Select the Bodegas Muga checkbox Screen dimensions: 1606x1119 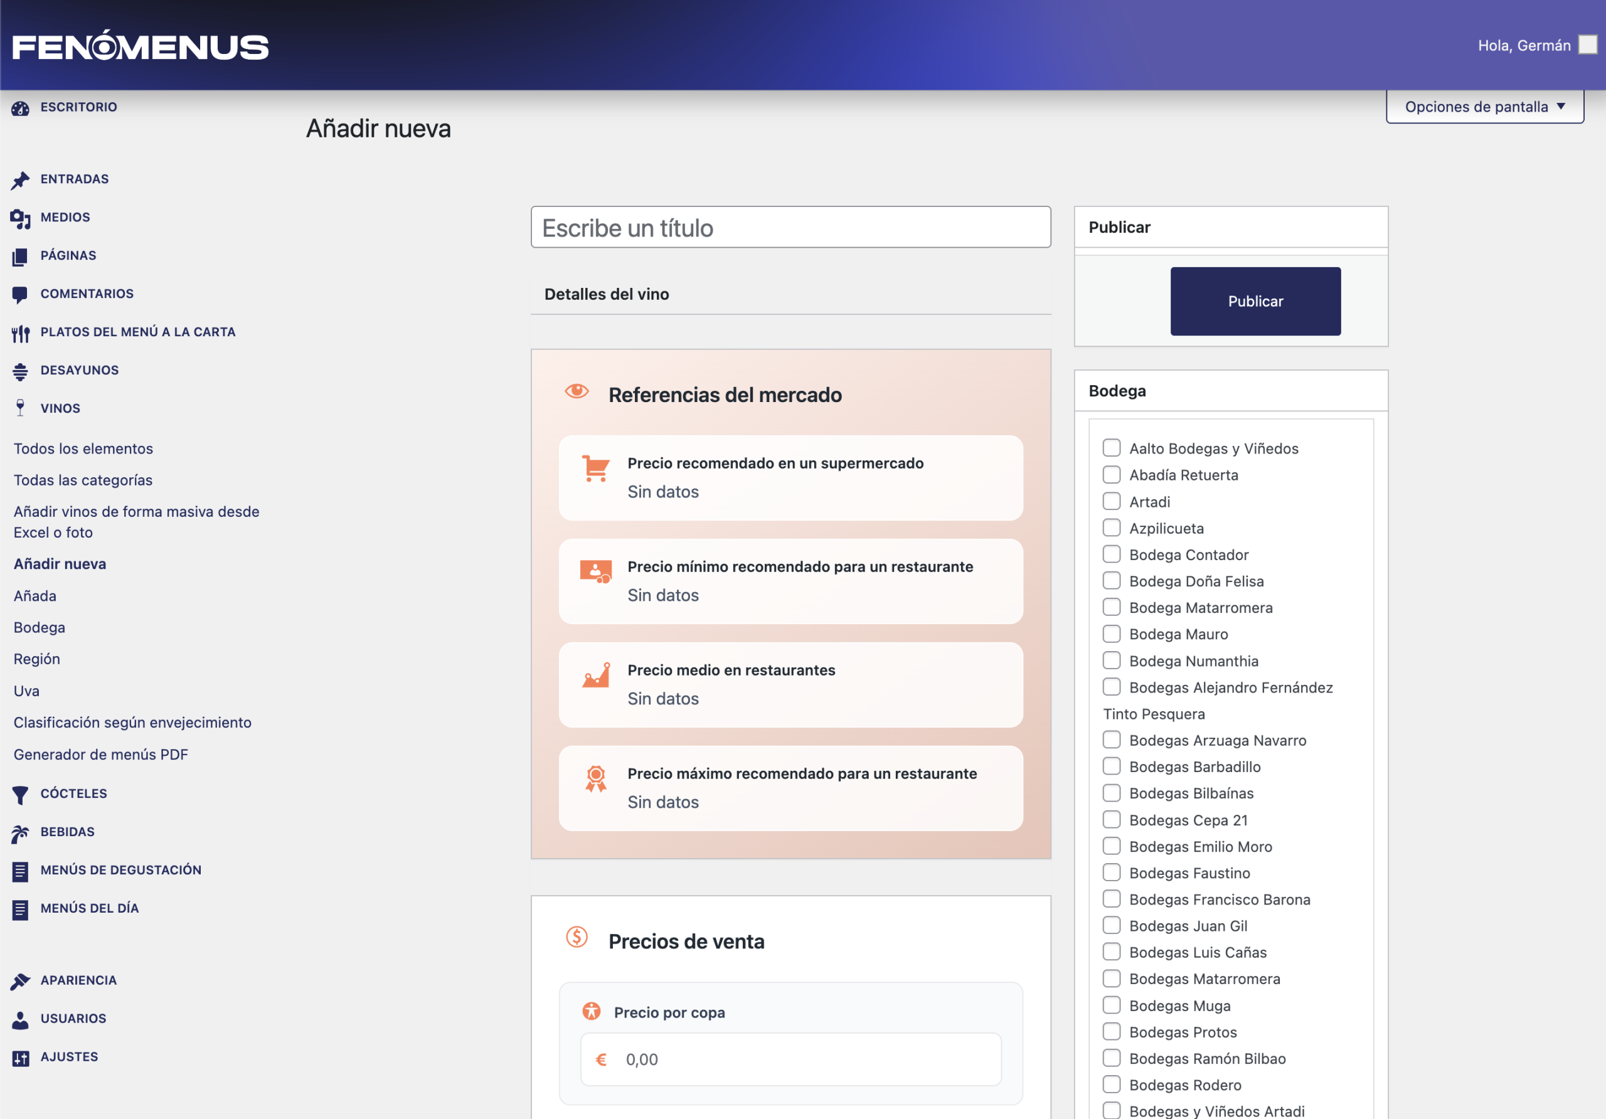pos(1111,1005)
